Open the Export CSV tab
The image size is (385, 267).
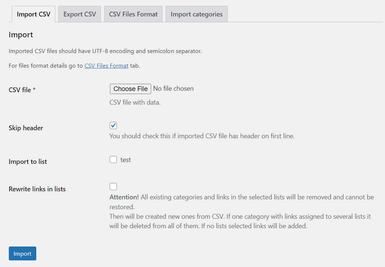coord(80,14)
